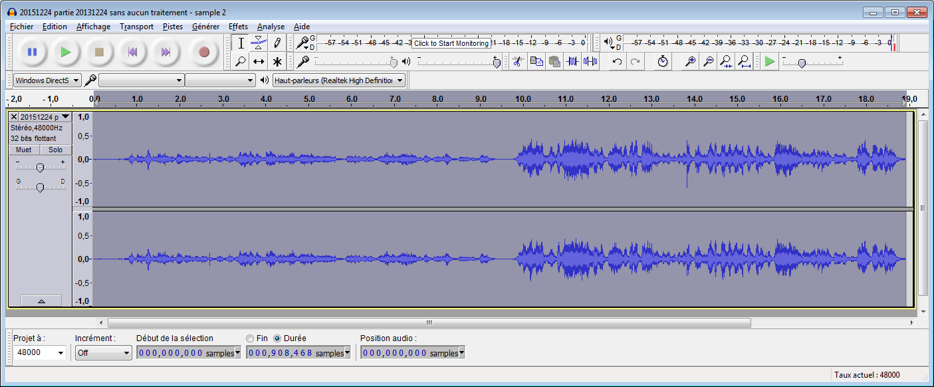This screenshot has height=387, width=934.
Task: Open the Affichage menu
Action: tap(93, 27)
